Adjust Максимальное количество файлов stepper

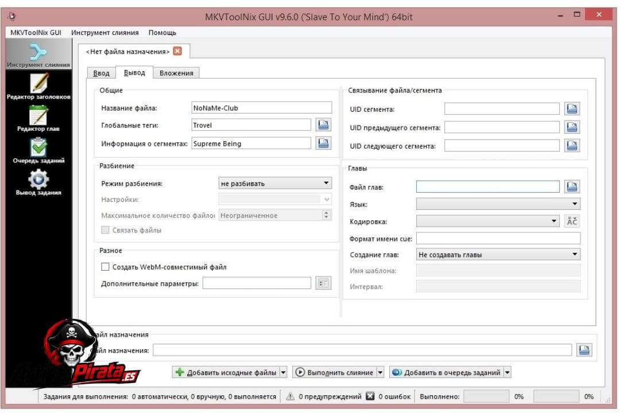pyautogui.click(x=326, y=215)
